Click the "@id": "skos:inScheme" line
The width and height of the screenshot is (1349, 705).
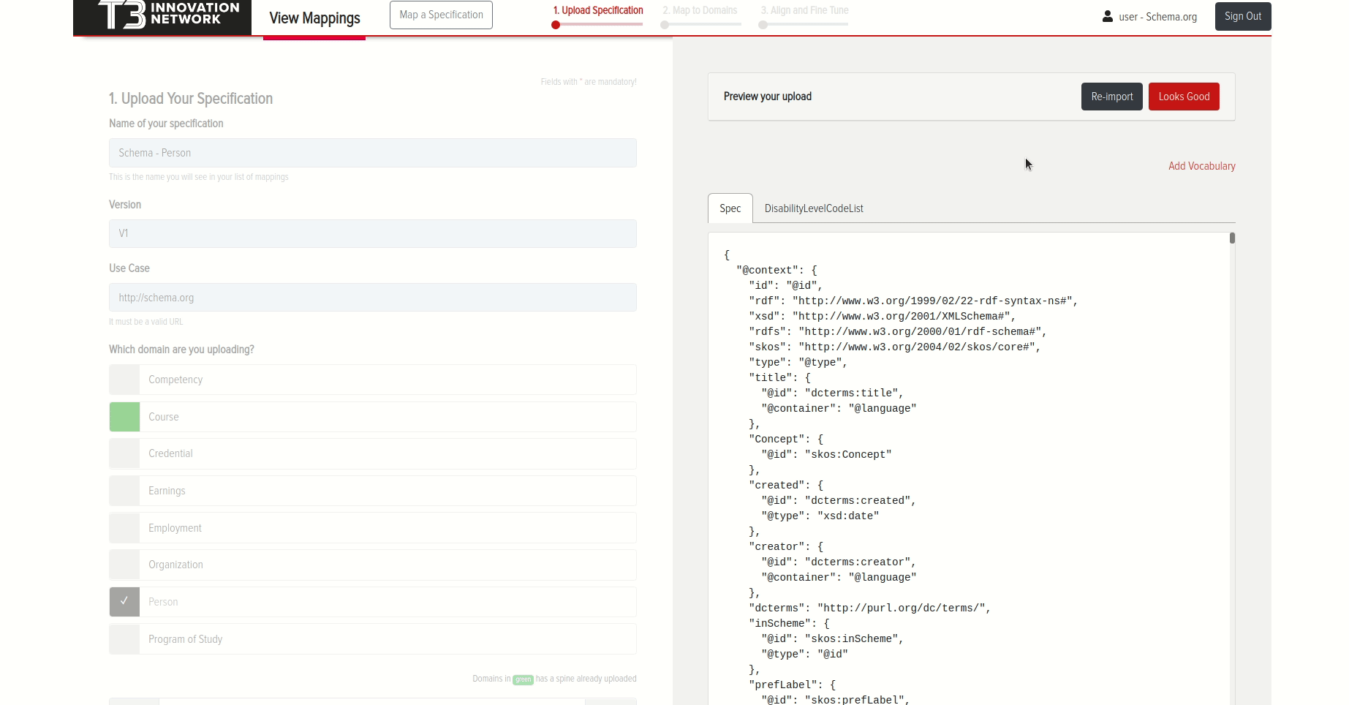click(x=833, y=638)
